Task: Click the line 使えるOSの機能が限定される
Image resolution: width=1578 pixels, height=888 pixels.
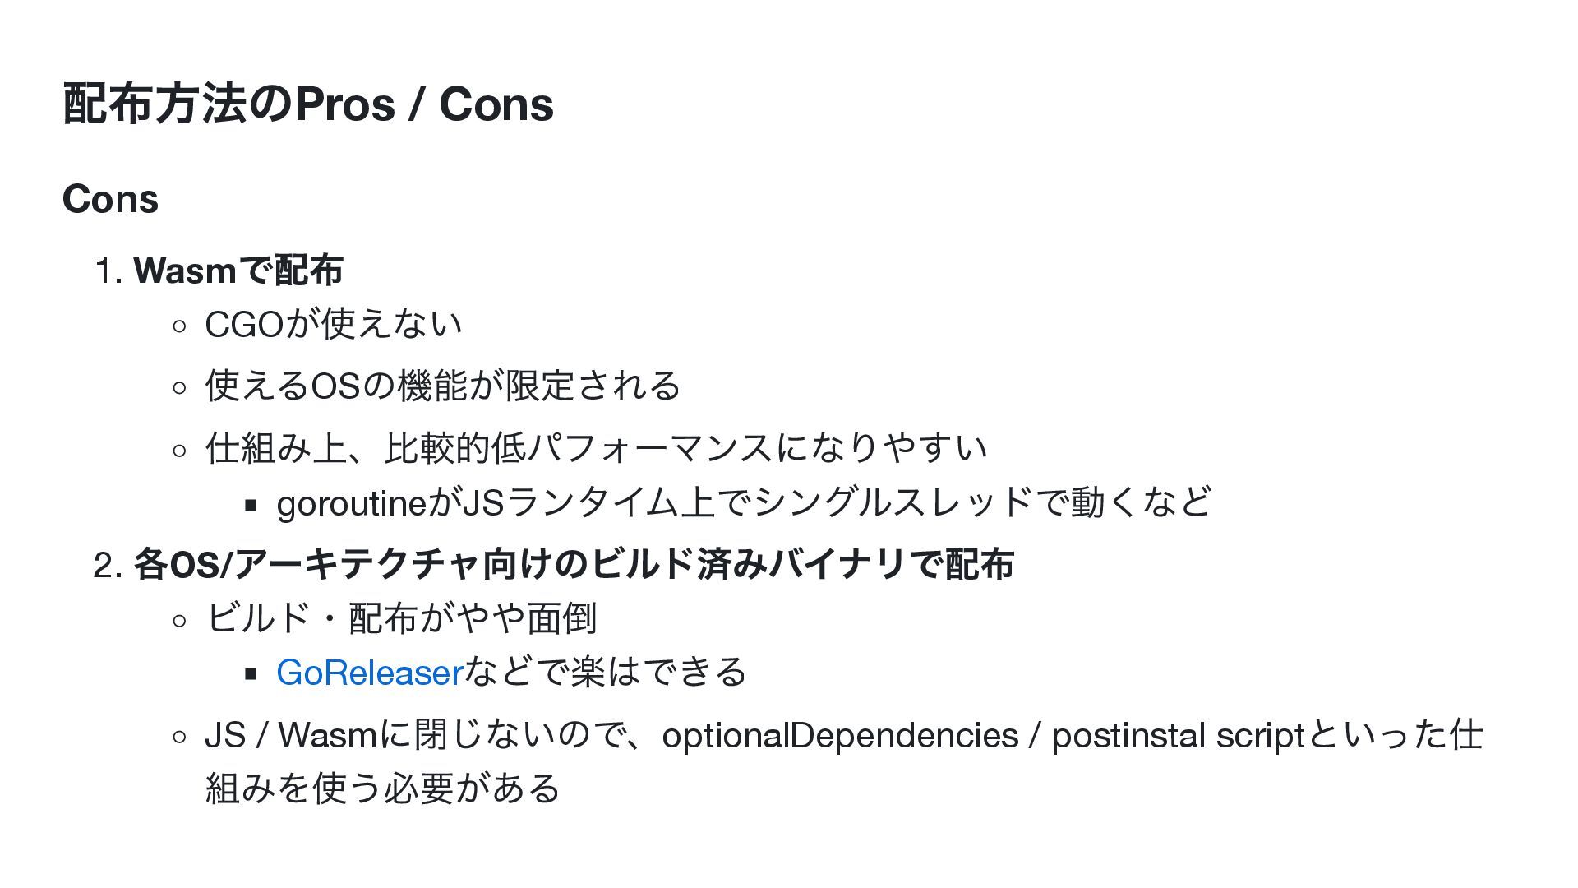Action: 443,385
